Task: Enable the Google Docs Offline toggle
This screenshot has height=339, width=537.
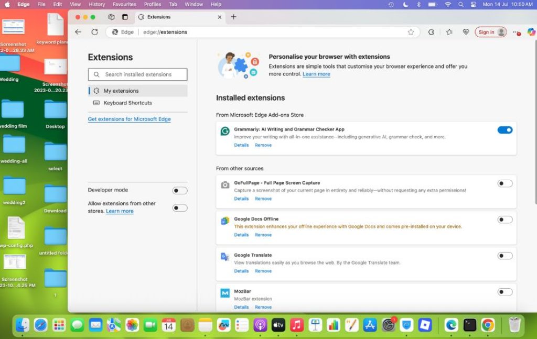Action: [x=505, y=220]
